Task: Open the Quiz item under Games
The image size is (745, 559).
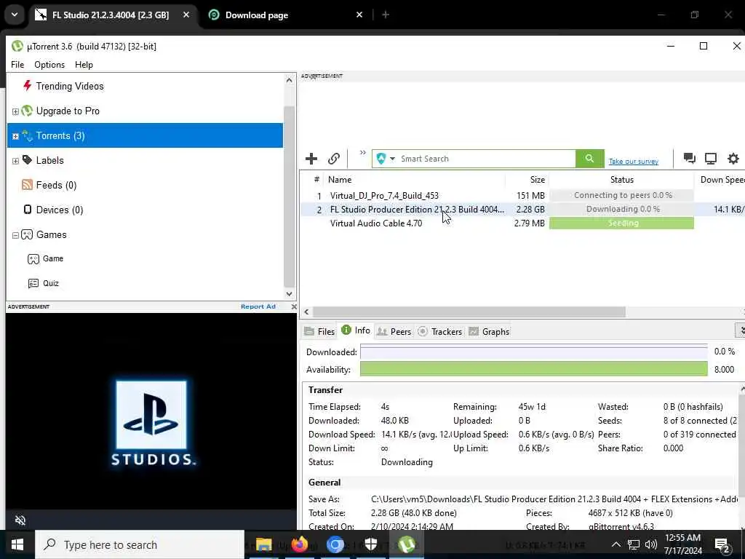Action: pyautogui.click(x=44, y=283)
